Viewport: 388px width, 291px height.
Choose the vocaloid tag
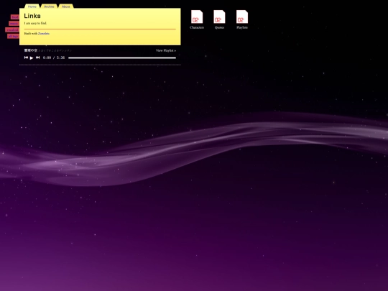[12, 30]
